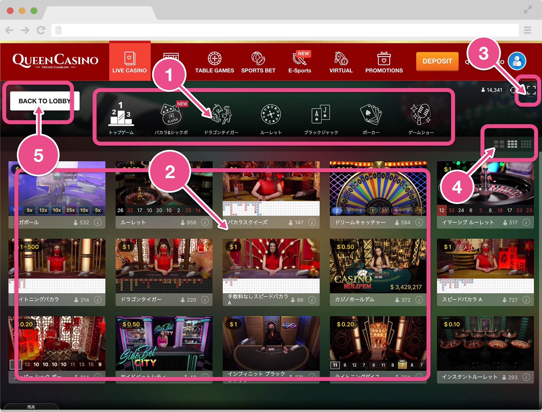Image resolution: width=542 pixels, height=412 pixels.
Task: Open the 手数料なしスピードバカラ A thumbnail
Action: 271,266
